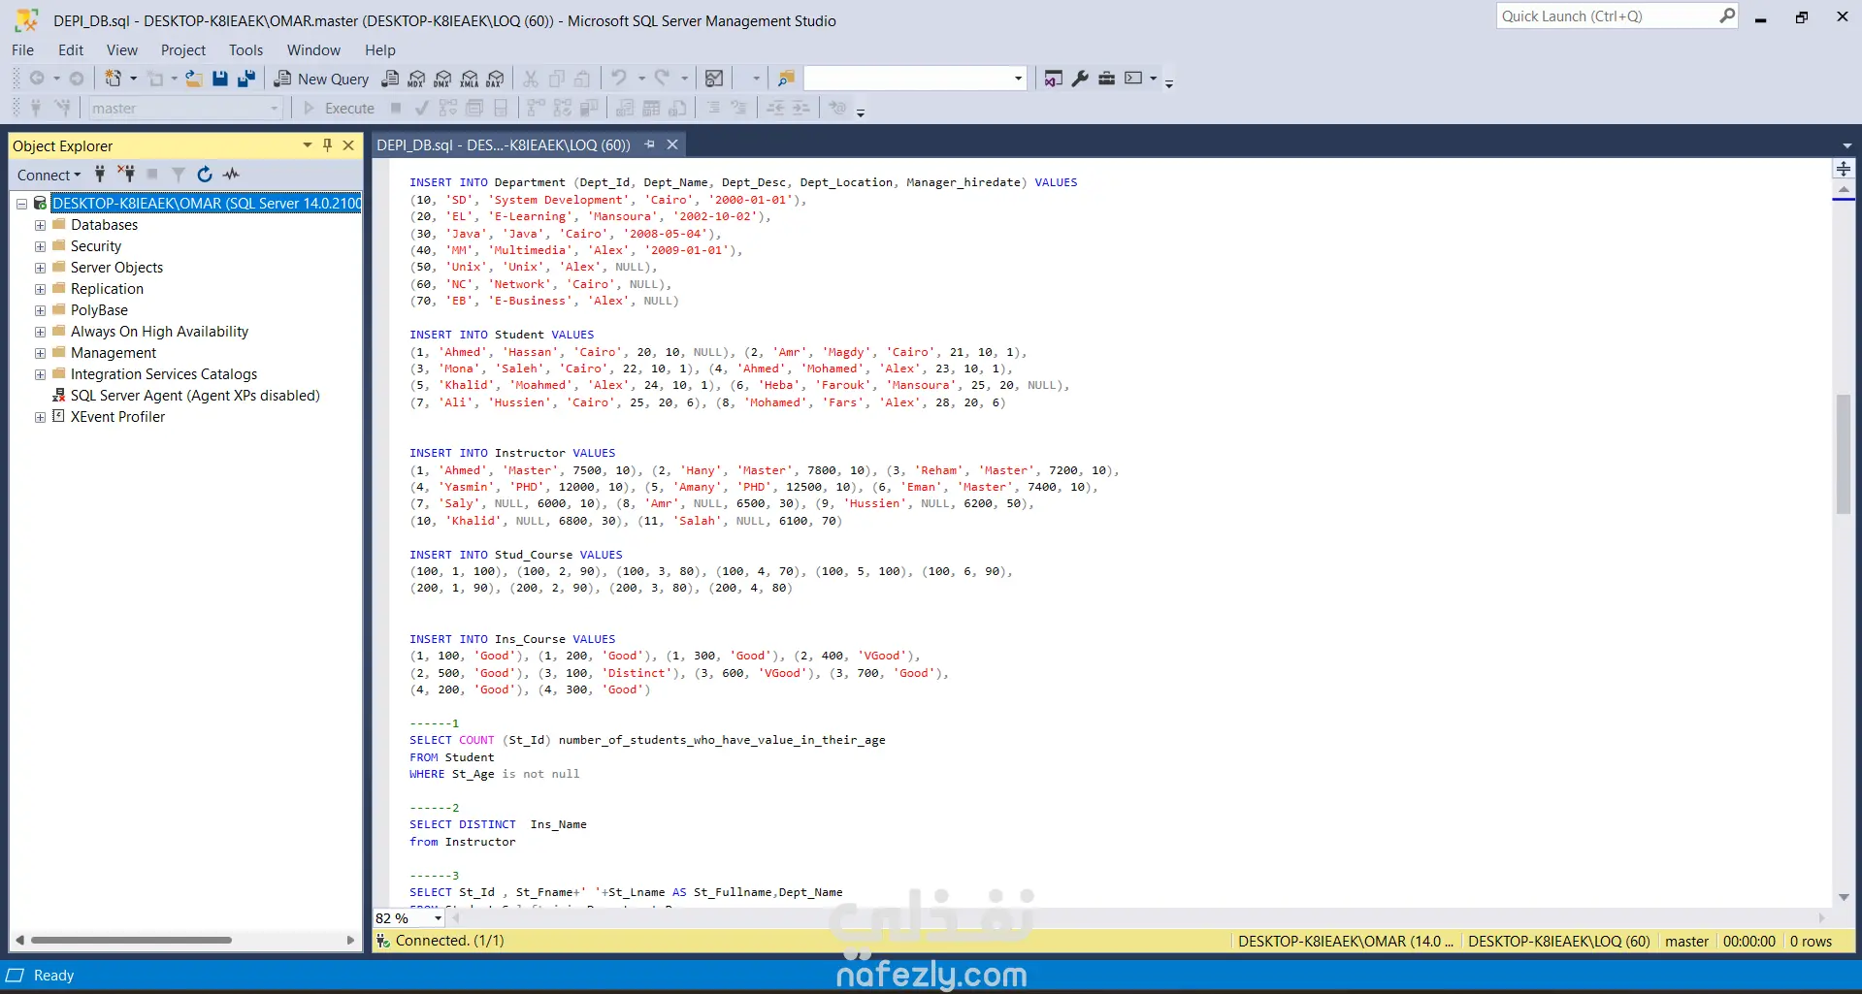Click the Object Explorer horizontal scrollbar
1862x994 pixels.
(x=131, y=940)
